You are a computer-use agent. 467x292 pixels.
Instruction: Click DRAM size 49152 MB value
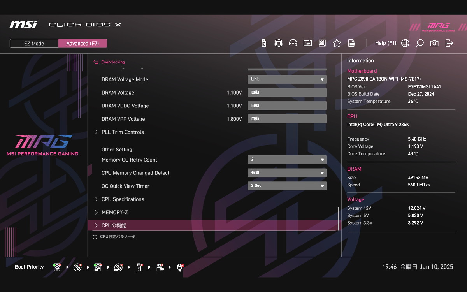coord(418,178)
